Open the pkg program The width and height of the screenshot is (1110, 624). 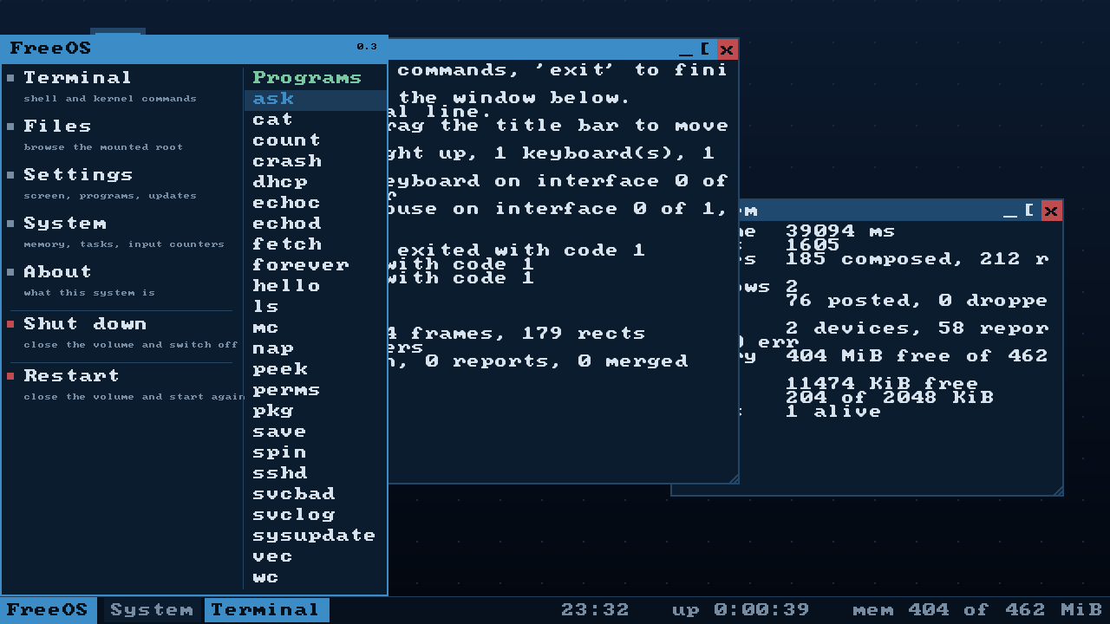(x=316, y=412)
